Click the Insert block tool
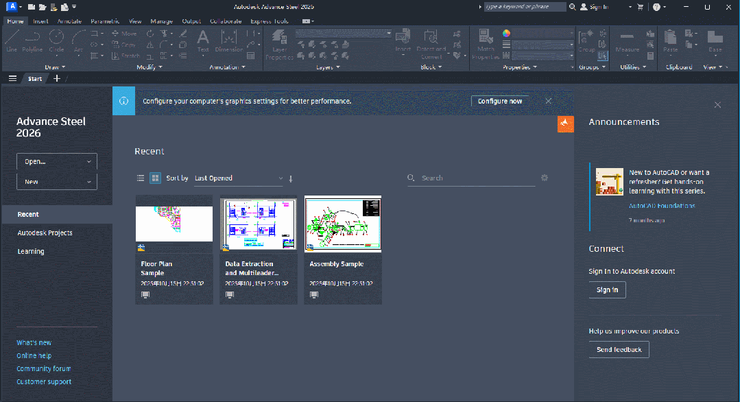Screen dimensions: 740x402 403,42
